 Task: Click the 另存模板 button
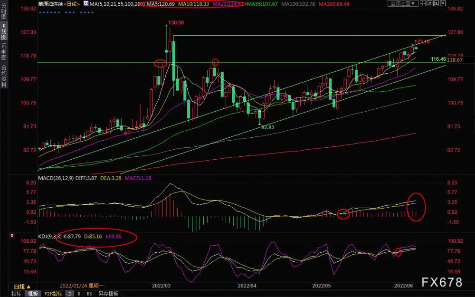(x=108, y=294)
